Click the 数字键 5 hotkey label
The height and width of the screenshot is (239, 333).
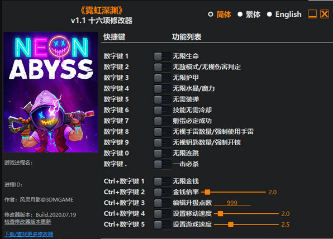tap(116, 99)
